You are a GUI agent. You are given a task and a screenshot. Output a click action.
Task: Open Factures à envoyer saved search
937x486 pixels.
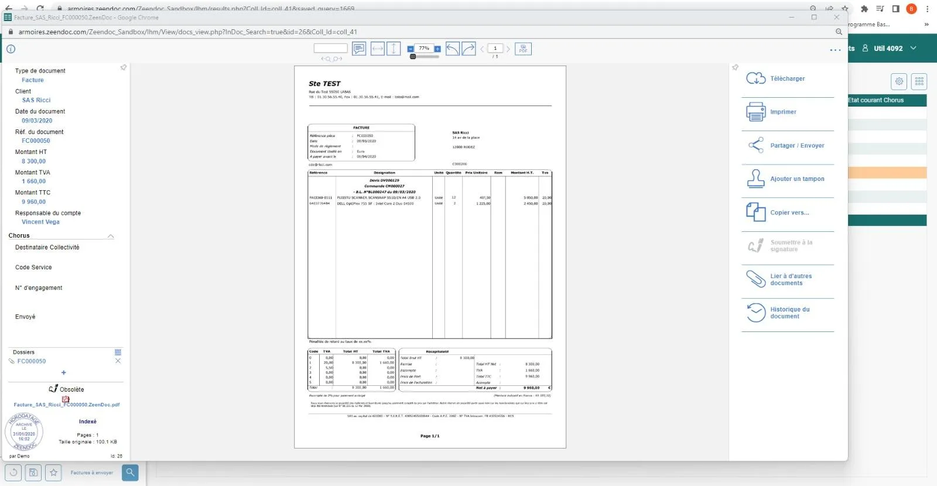pos(92,473)
